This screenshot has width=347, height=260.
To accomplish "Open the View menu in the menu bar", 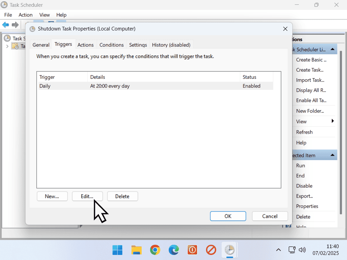I will (x=44, y=15).
